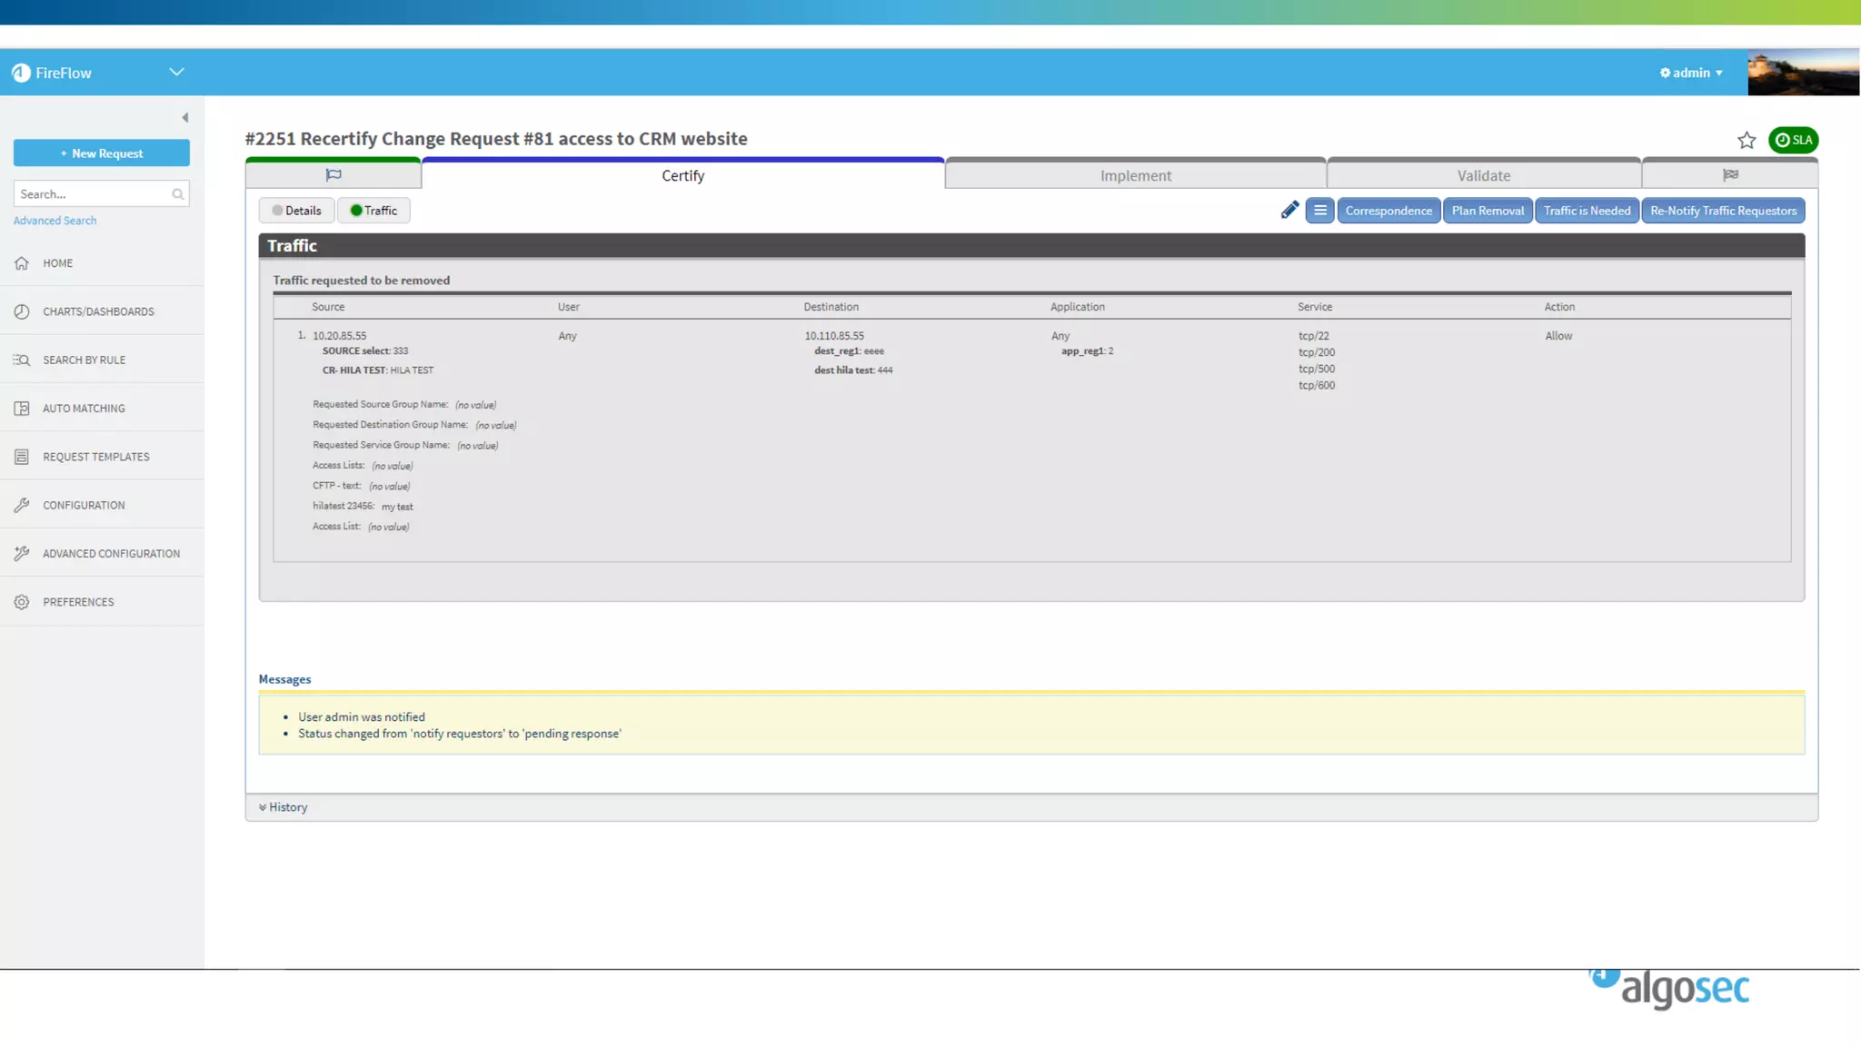Switch to the Implement stage tab
This screenshot has width=1861, height=1046.
pyautogui.click(x=1135, y=176)
